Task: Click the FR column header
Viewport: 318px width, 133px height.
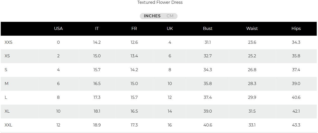Action: click(134, 29)
